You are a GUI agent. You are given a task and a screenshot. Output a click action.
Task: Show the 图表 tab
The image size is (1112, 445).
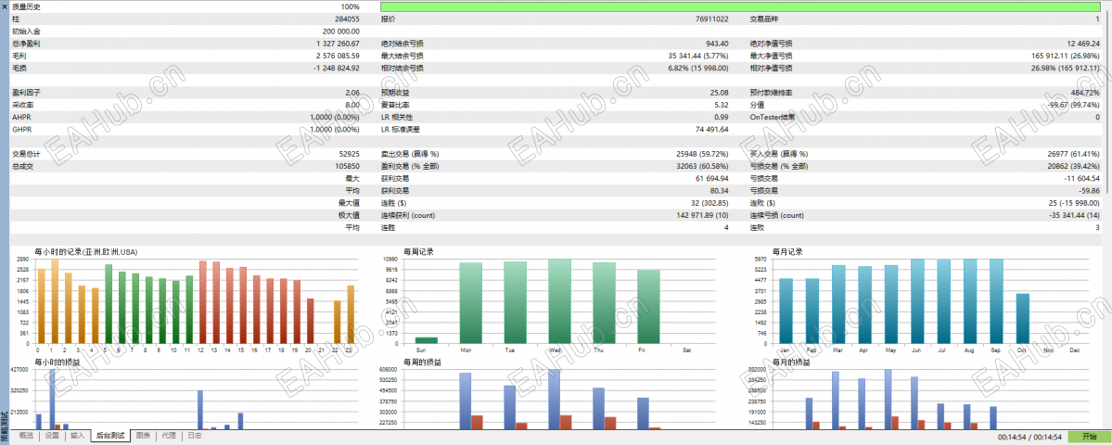pyautogui.click(x=143, y=436)
